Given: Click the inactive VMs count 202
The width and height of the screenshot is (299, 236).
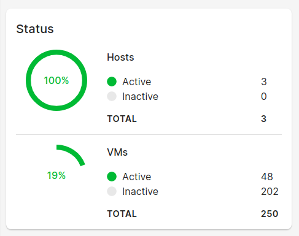Looking at the screenshot, I should 270,191.
